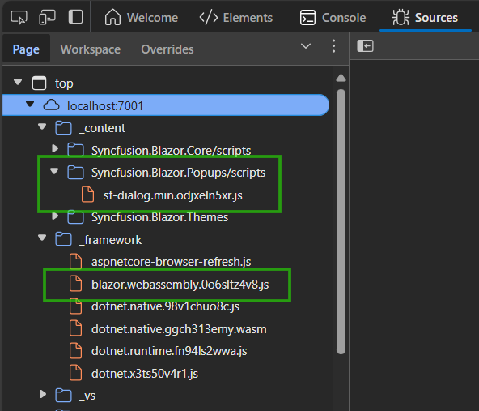Open the Overrides sub-tab

(x=167, y=49)
